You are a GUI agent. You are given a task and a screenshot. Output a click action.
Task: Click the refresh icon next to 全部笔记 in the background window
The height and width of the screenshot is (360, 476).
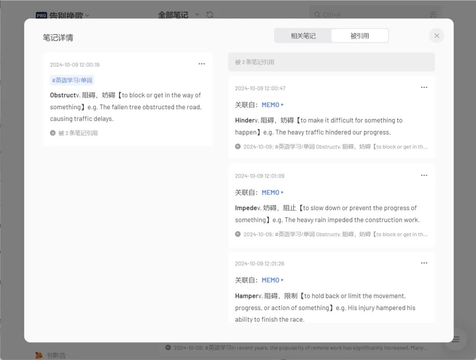coord(210,15)
